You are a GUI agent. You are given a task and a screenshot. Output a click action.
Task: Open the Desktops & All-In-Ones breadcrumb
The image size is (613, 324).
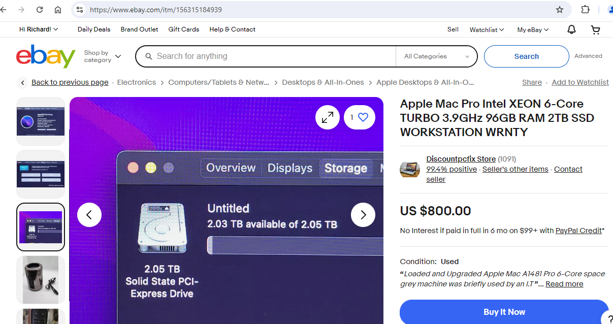pos(323,82)
